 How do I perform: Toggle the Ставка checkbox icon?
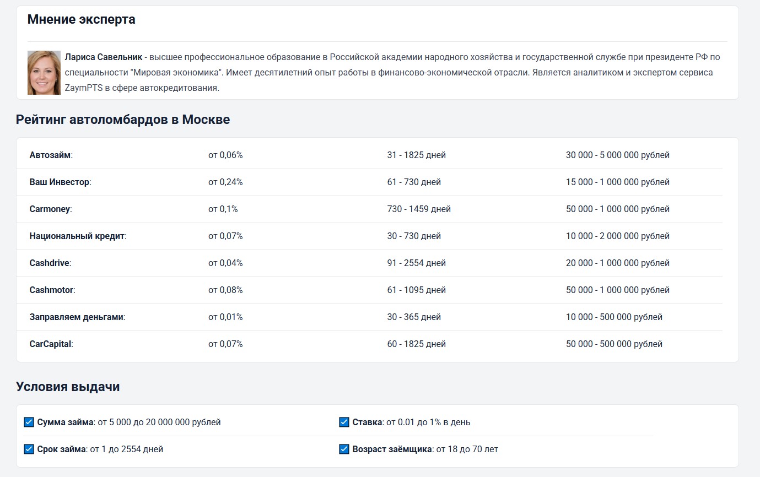(x=344, y=422)
